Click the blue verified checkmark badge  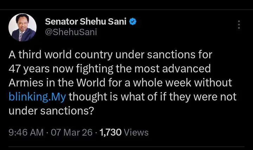tap(133, 22)
